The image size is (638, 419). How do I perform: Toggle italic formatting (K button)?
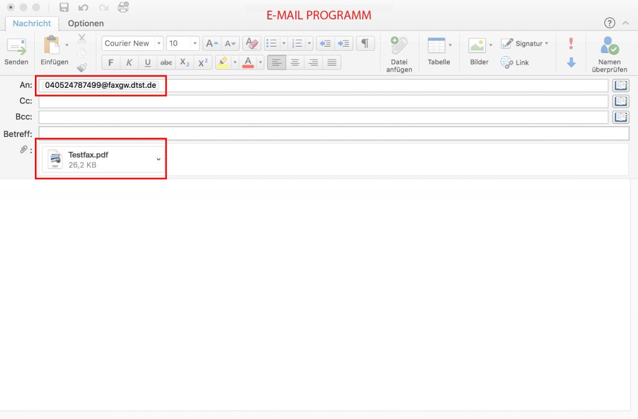(x=129, y=62)
